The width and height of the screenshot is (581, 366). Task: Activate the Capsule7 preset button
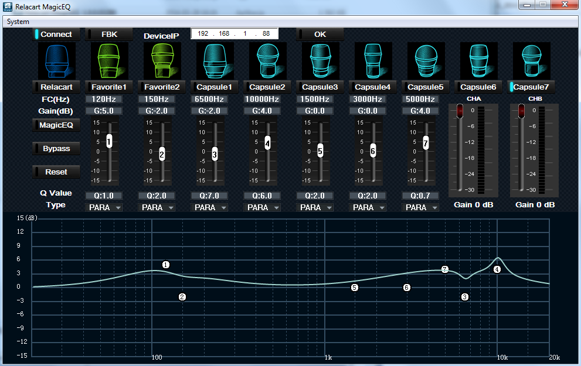pyautogui.click(x=531, y=87)
